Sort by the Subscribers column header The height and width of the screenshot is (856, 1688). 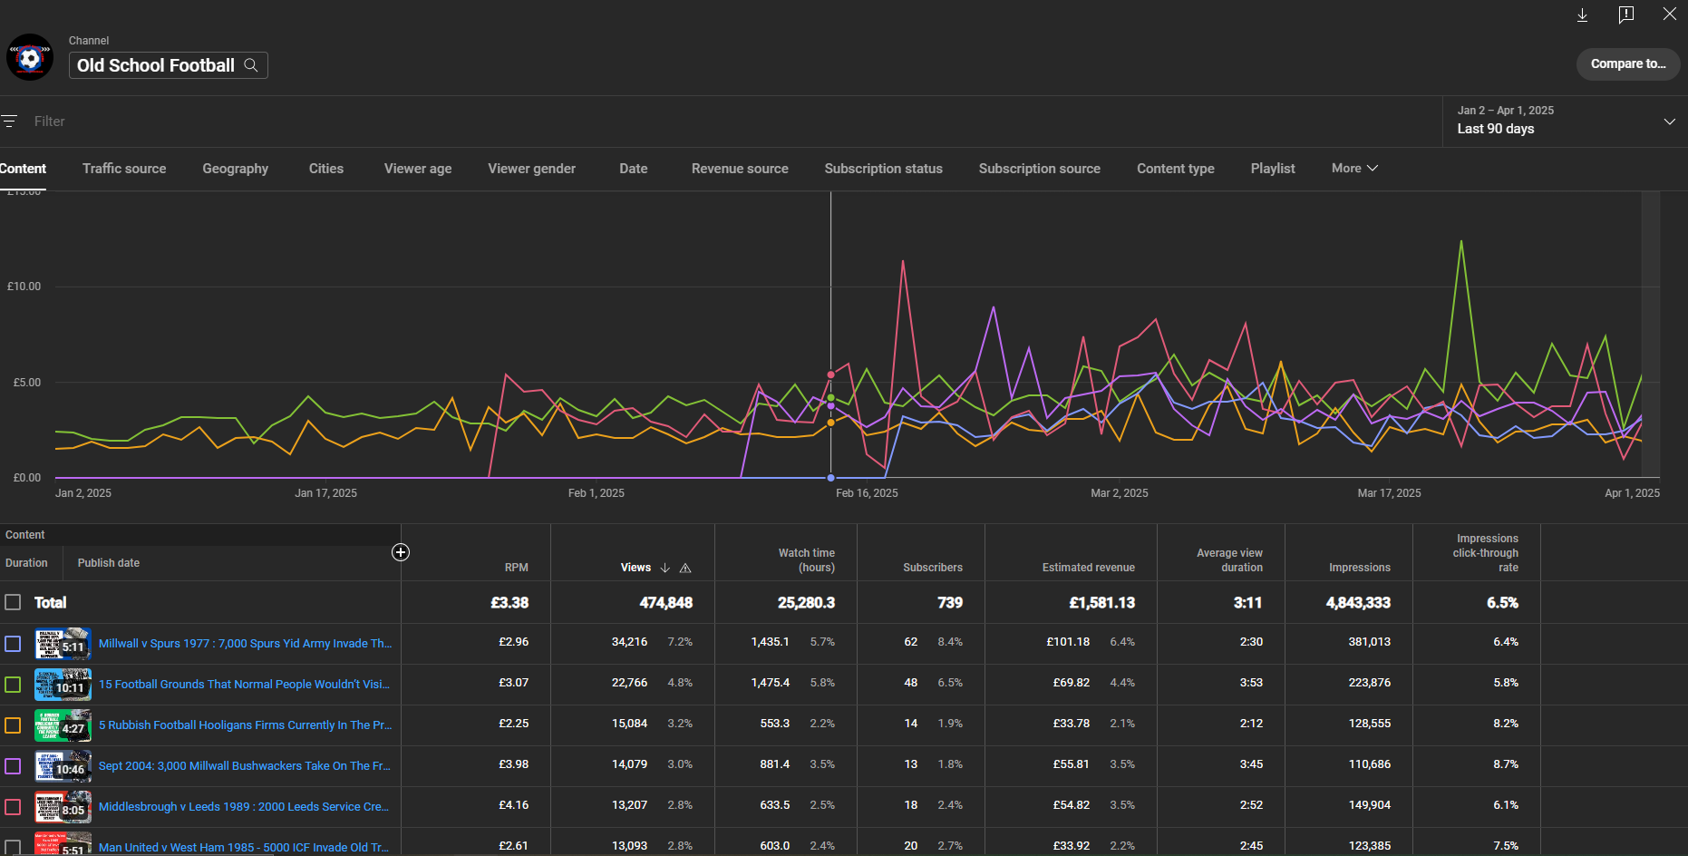pyautogui.click(x=933, y=568)
